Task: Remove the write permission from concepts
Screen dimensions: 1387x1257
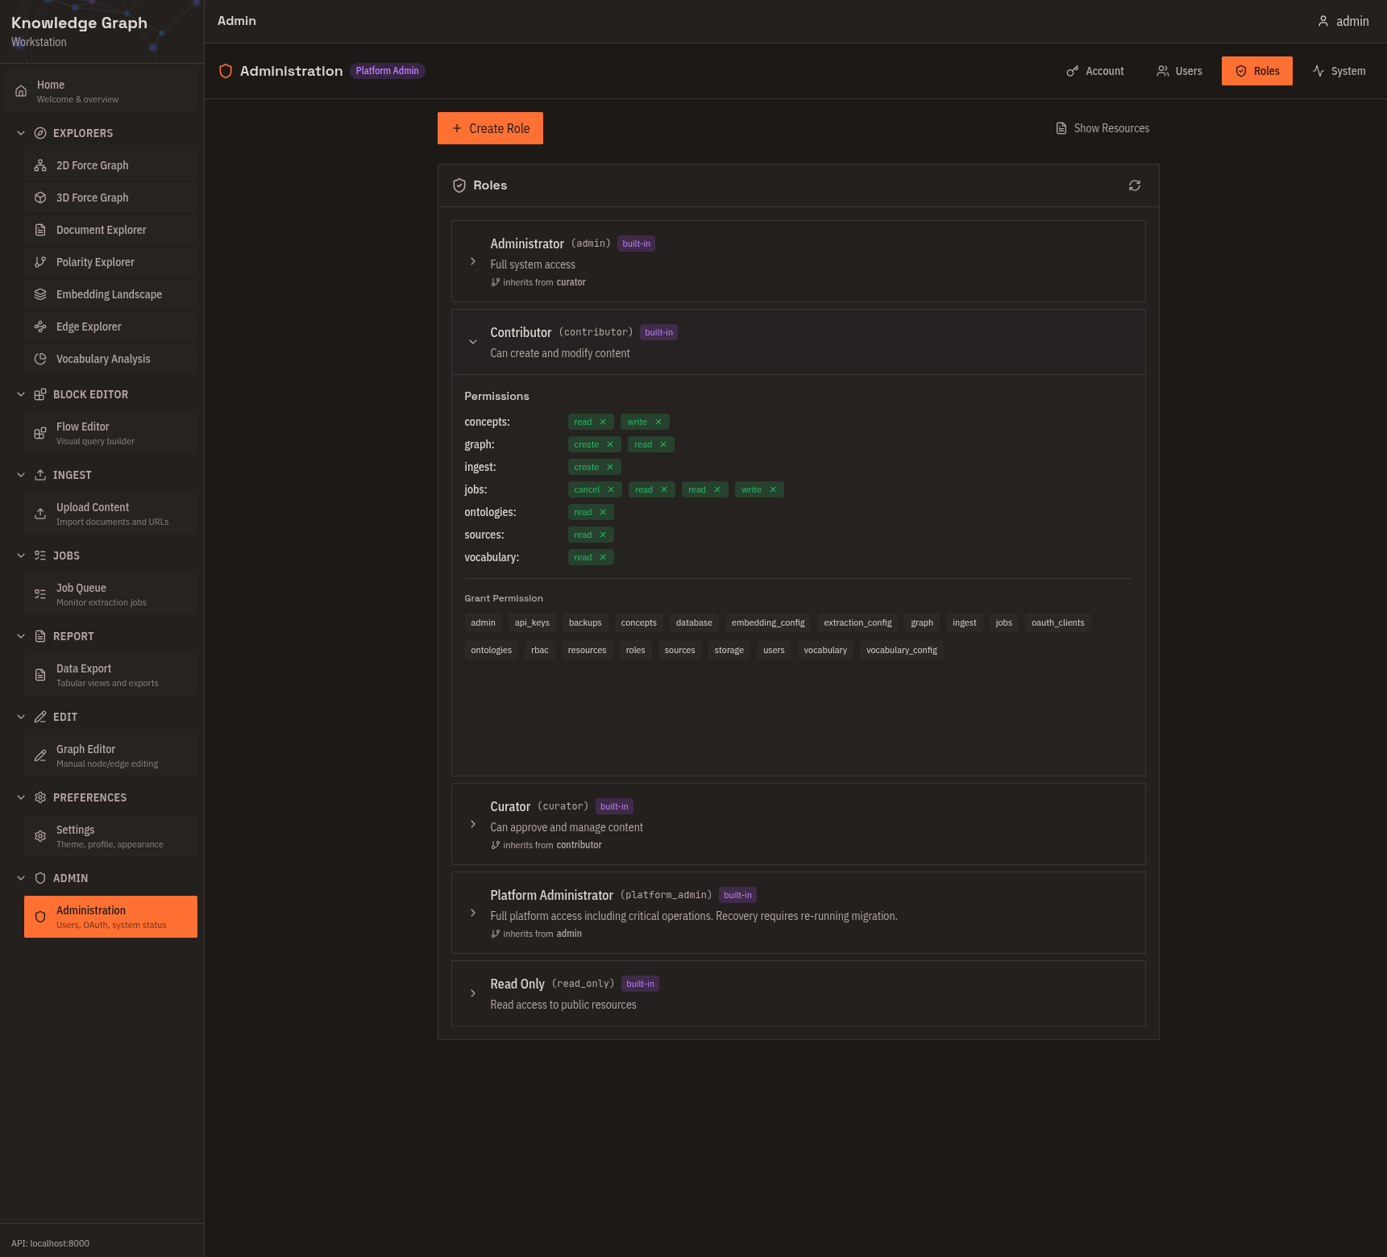Action: [x=658, y=422]
